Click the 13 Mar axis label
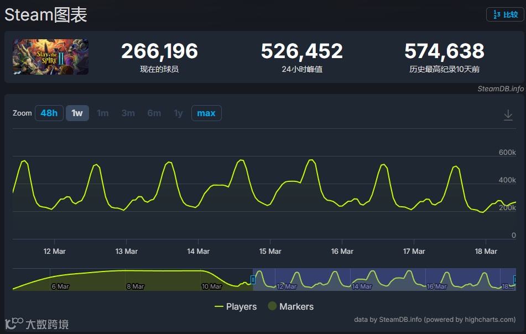The width and height of the screenshot is (526, 334). click(x=127, y=251)
